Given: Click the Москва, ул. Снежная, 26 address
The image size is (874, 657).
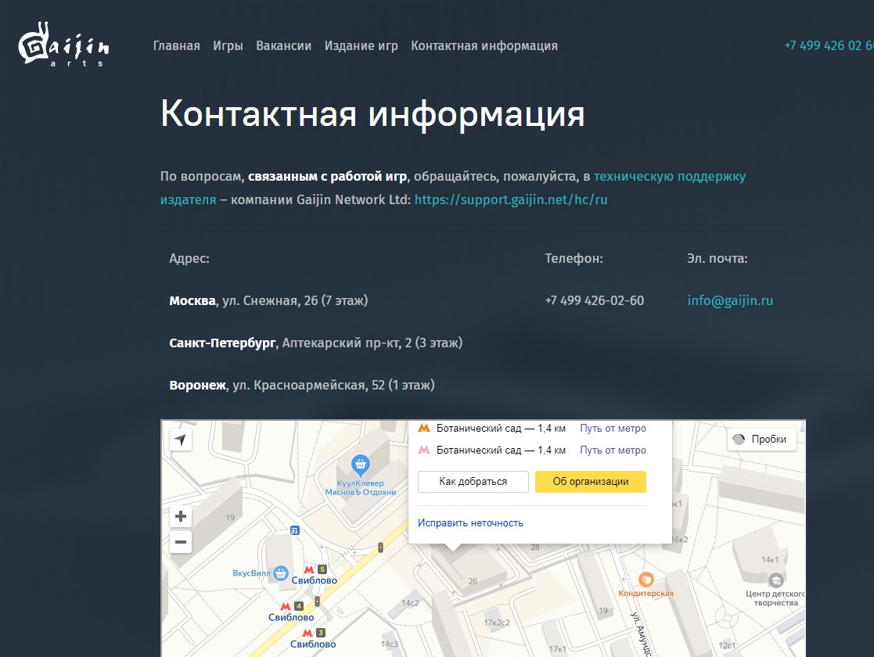Looking at the screenshot, I should pos(268,300).
